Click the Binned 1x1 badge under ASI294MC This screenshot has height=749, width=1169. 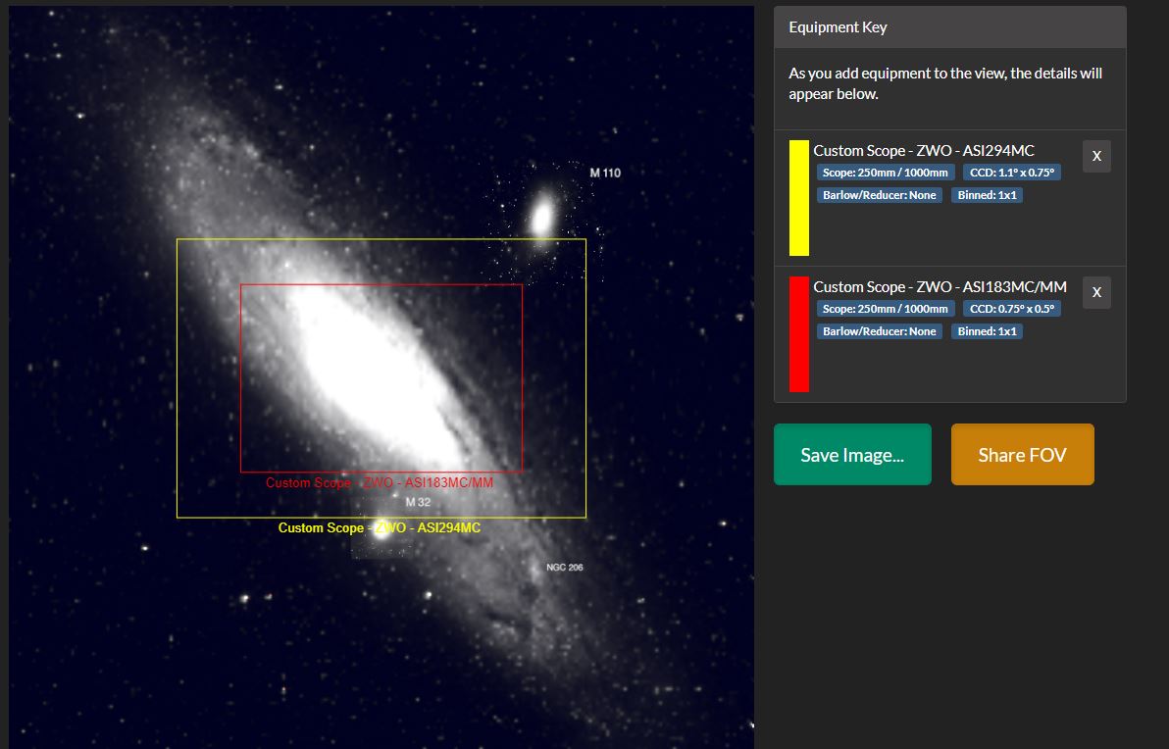(x=987, y=195)
